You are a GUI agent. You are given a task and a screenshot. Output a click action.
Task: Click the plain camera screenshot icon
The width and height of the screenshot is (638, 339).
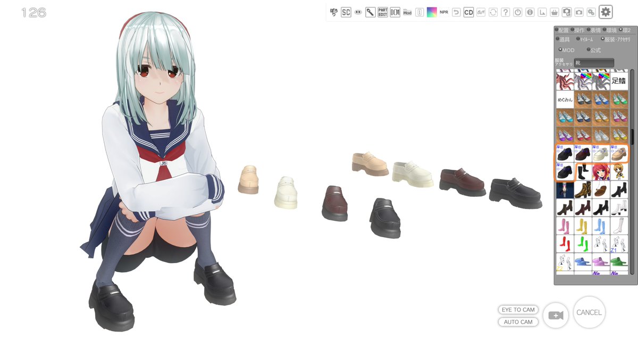coord(579,12)
